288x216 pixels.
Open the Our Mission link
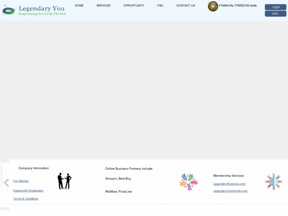pyautogui.click(x=21, y=181)
